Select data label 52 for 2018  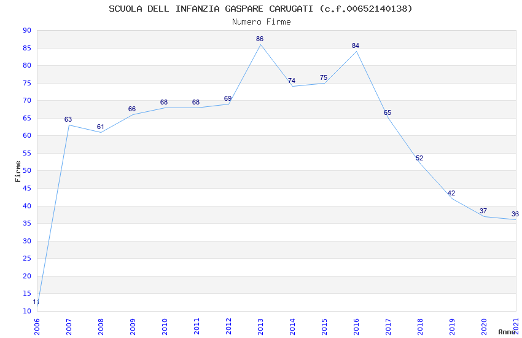419,158
